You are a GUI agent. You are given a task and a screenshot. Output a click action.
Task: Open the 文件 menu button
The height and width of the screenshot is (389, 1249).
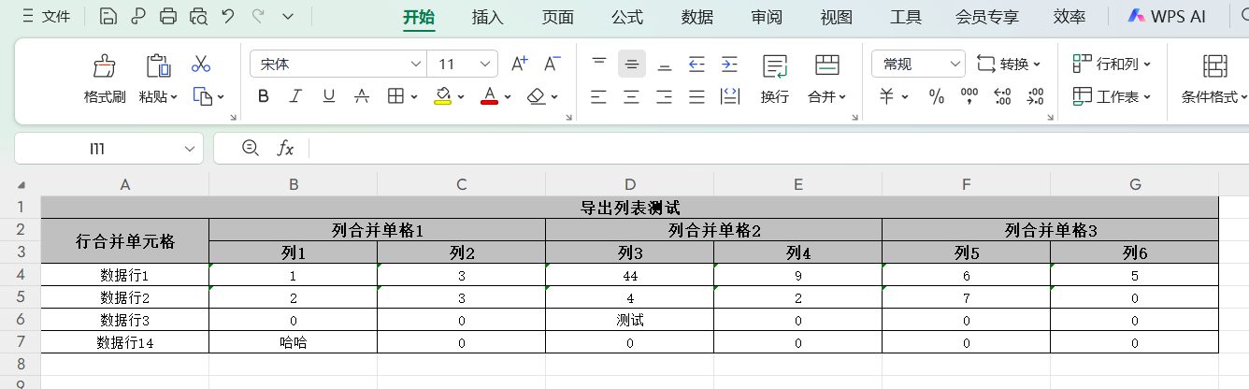point(47,16)
